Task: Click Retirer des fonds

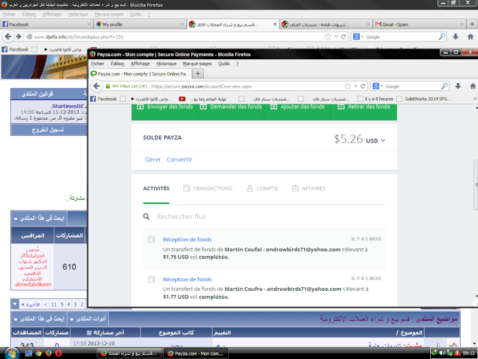Action: click(x=364, y=107)
